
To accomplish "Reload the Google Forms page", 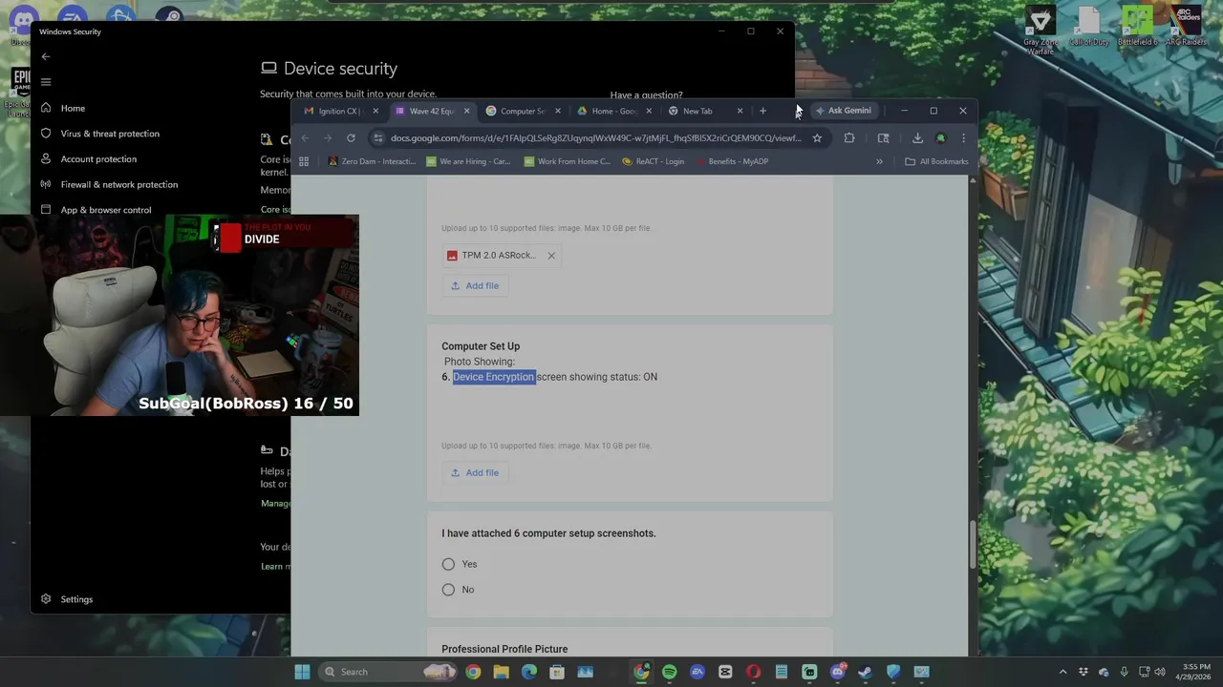I will tap(351, 138).
